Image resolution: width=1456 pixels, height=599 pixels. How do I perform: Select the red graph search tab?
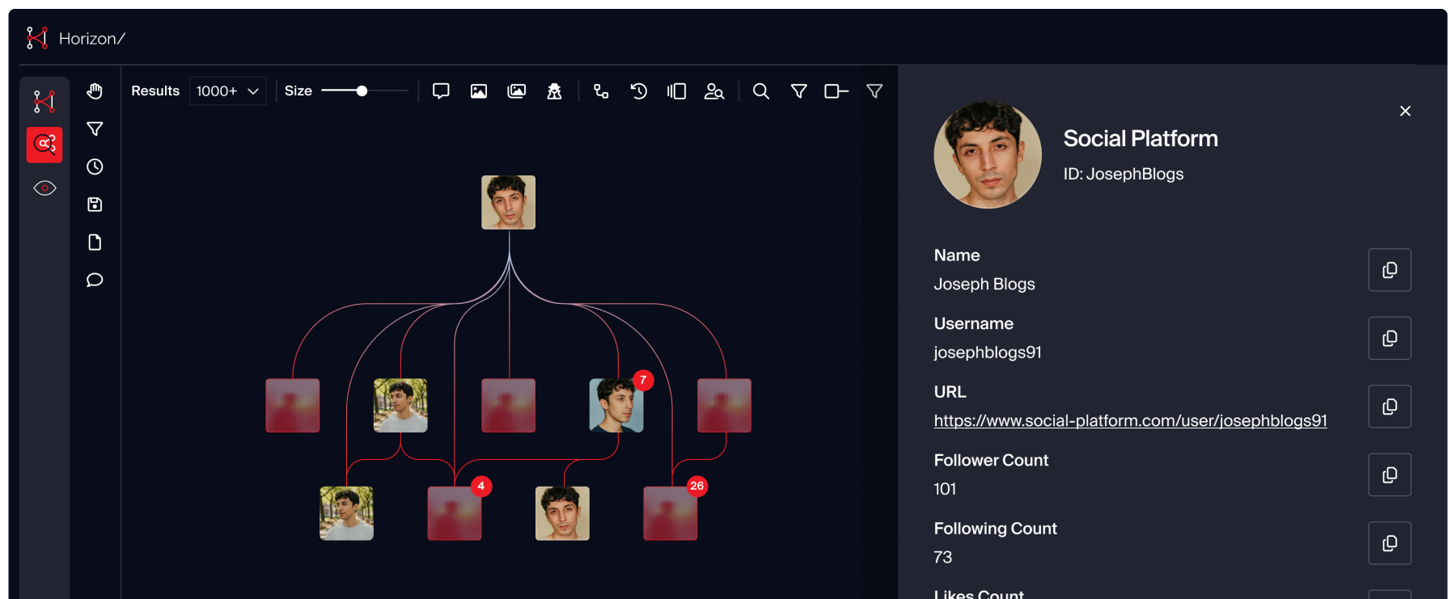tap(44, 145)
